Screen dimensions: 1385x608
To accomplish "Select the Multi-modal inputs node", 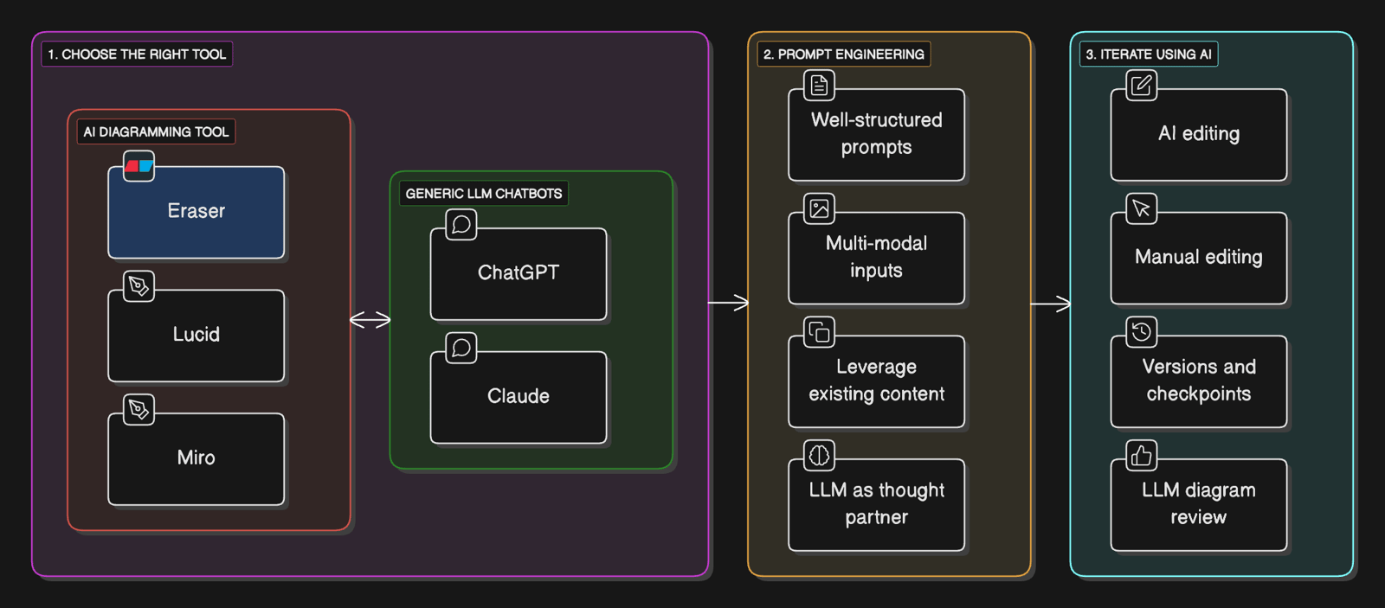I will tap(877, 259).
